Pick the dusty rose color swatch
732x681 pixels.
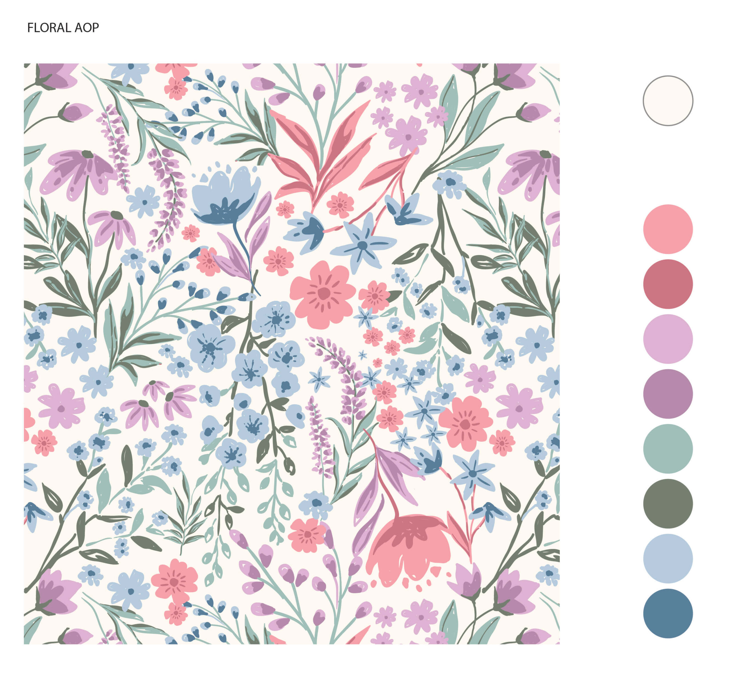pyautogui.click(x=668, y=284)
